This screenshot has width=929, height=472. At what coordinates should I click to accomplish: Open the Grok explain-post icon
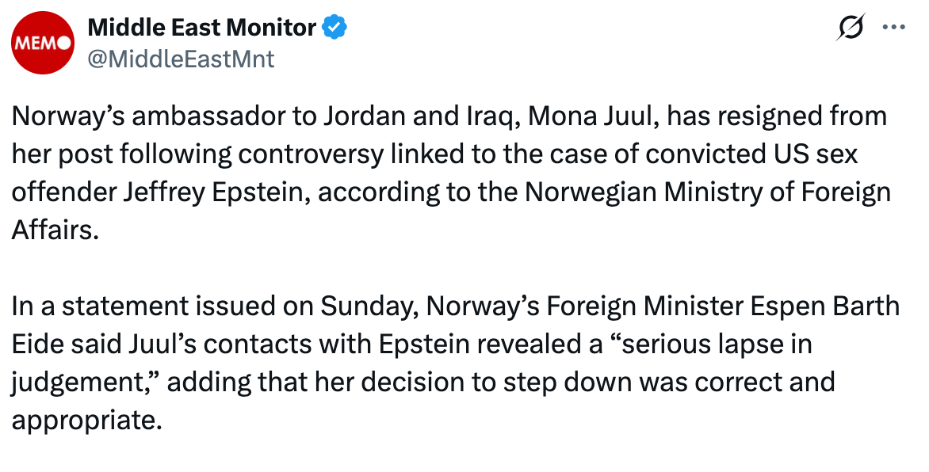pyautogui.click(x=851, y=27)
